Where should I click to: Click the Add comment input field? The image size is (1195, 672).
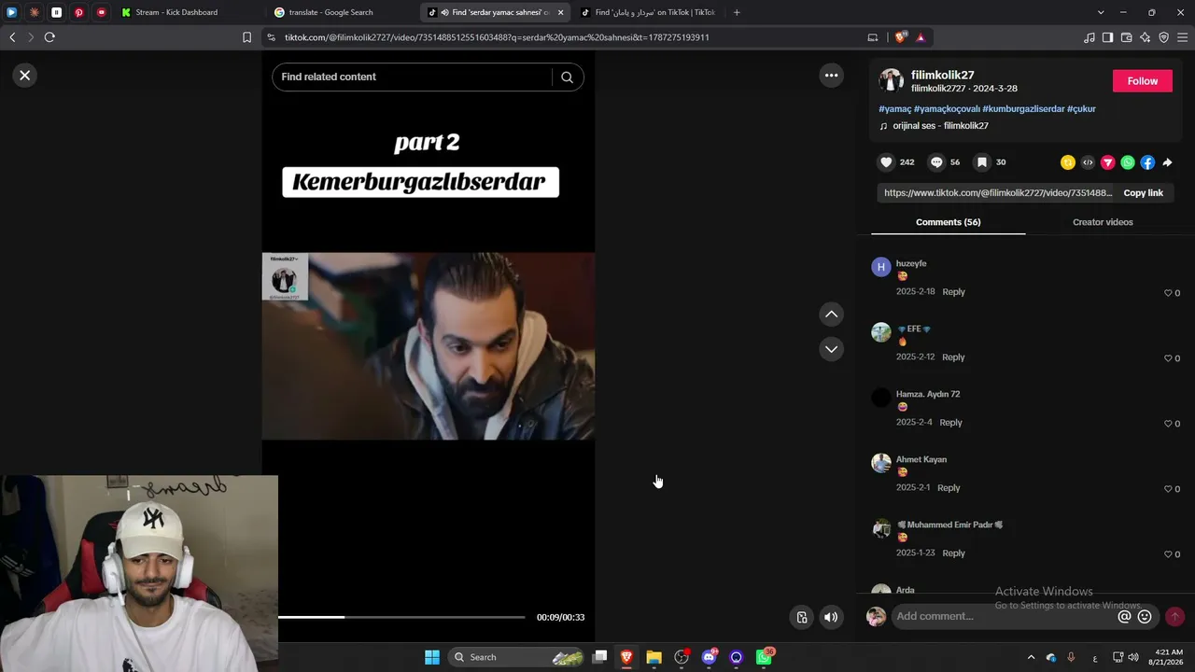1004,617
